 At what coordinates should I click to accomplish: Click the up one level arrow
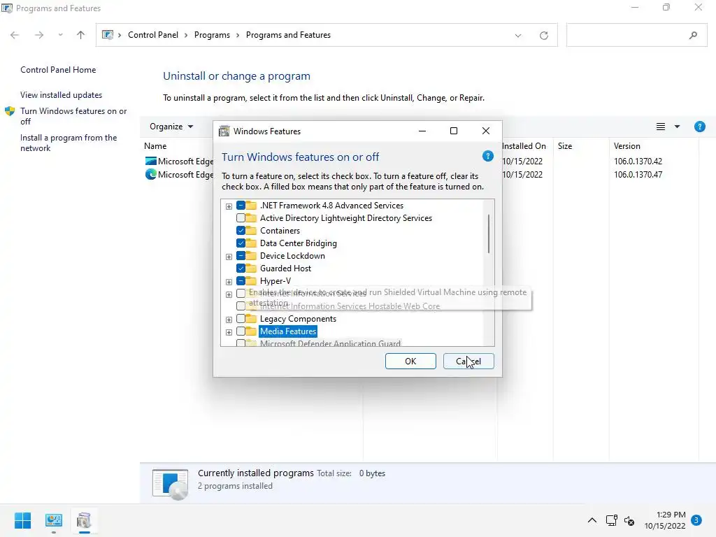(x=81, y=35)
